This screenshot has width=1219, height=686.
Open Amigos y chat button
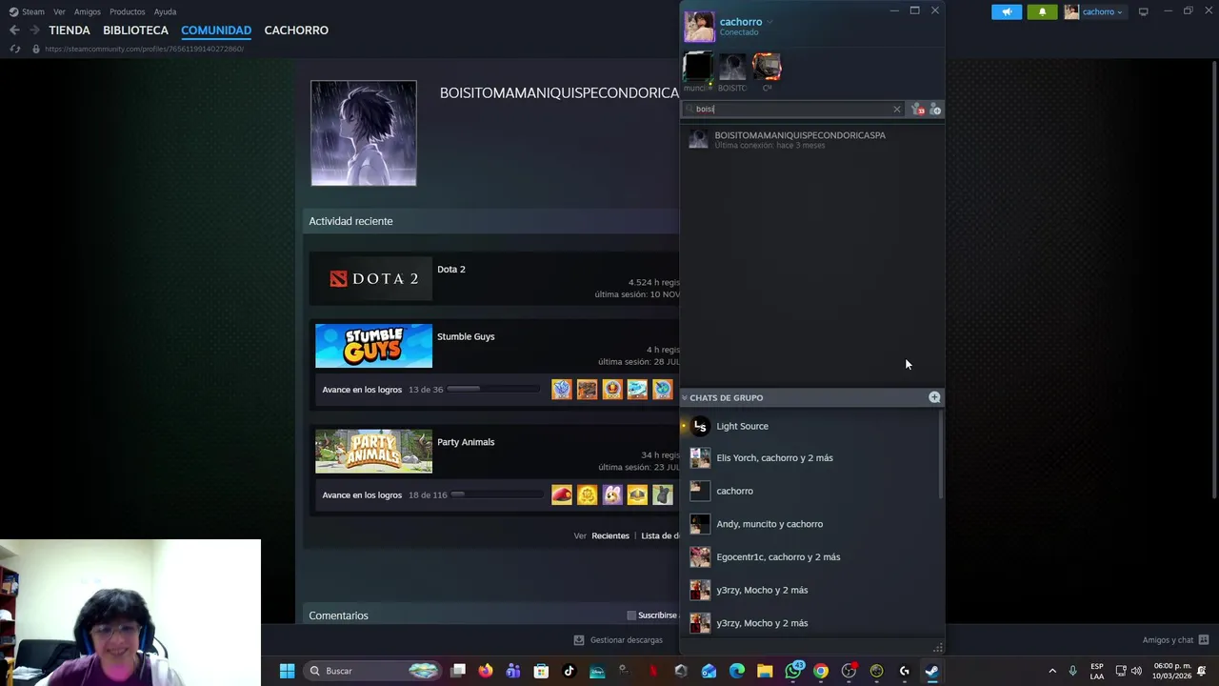point(1176,640)
